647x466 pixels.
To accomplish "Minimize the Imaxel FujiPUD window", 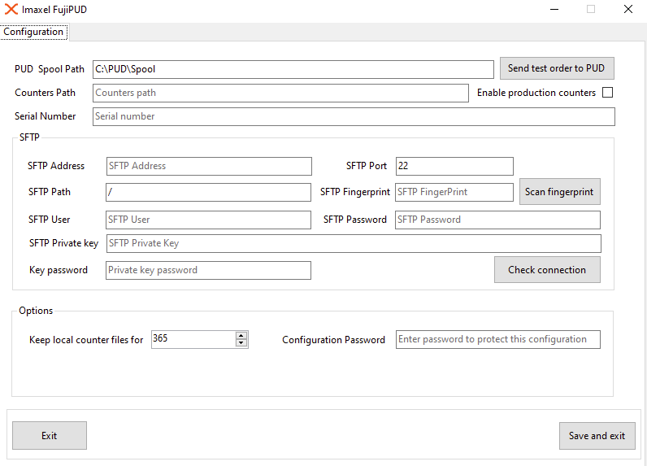I will pyautogui.click(x=554, y=9).
